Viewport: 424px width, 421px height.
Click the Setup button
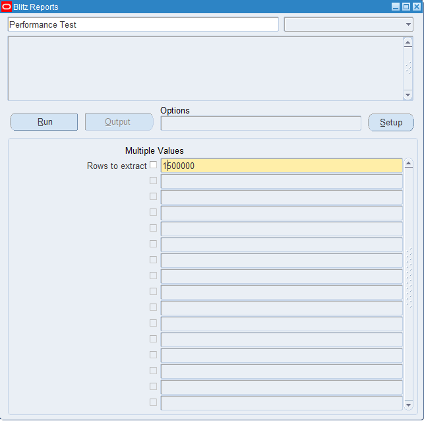coord(390,123)
